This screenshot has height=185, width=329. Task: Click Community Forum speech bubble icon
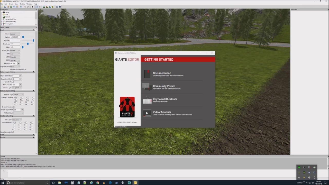(x=147, y=87)
